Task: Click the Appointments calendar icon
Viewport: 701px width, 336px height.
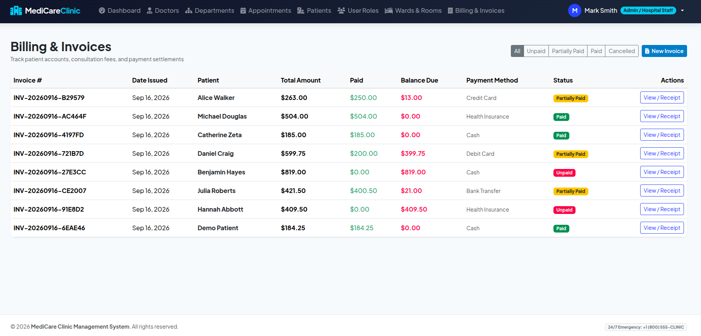Action: (243, 10)
